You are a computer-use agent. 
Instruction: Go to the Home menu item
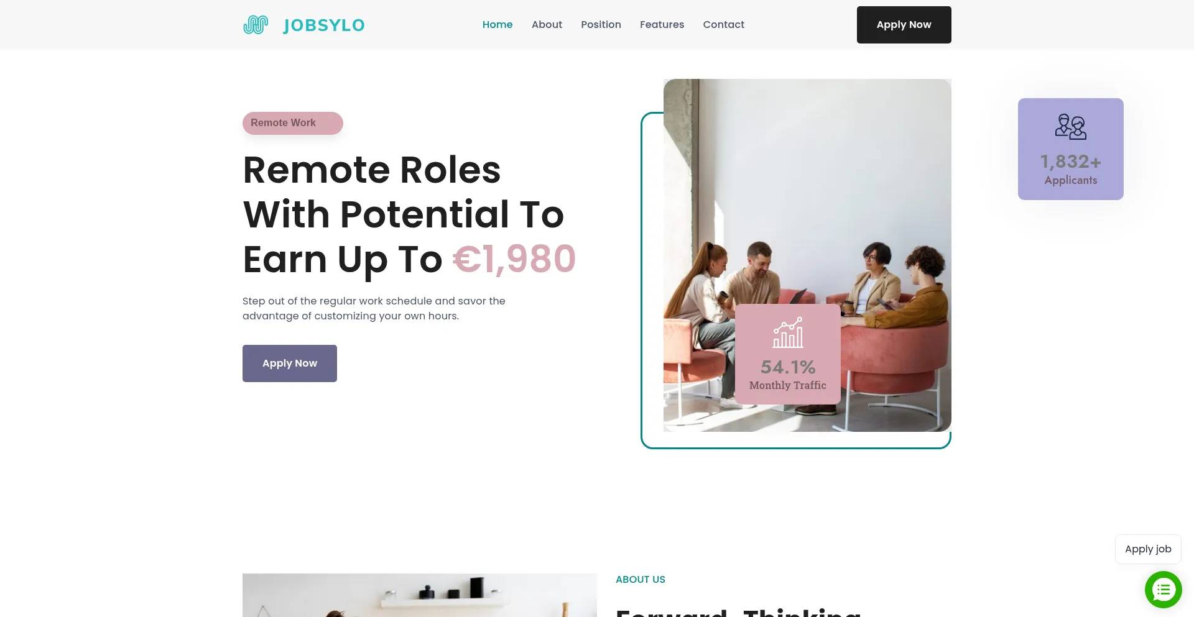point(497,25)
